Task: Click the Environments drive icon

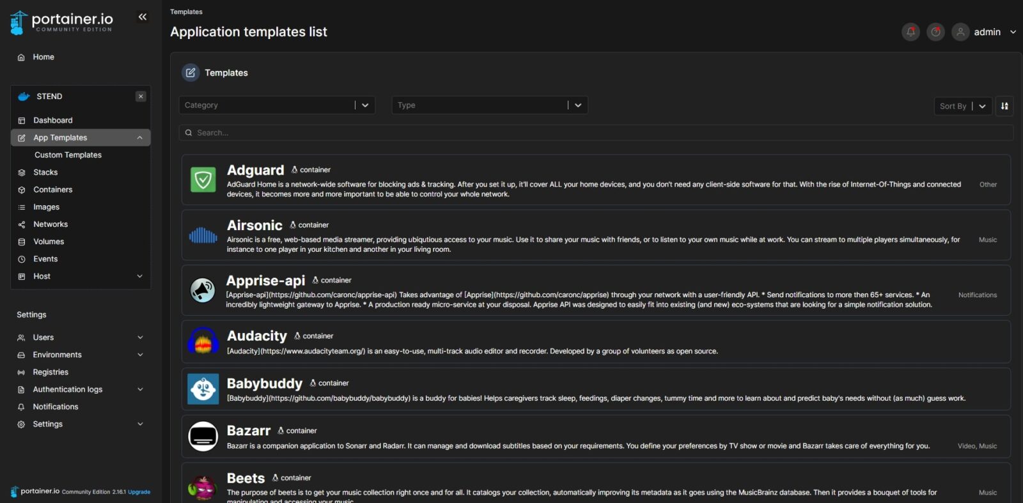Action: [21, 355]
